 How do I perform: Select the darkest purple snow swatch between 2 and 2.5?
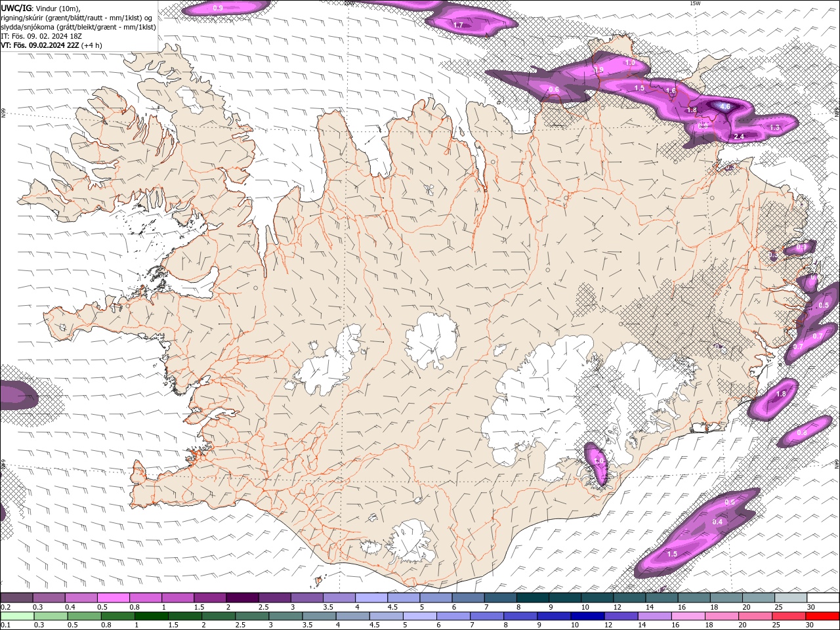(241, 598)
